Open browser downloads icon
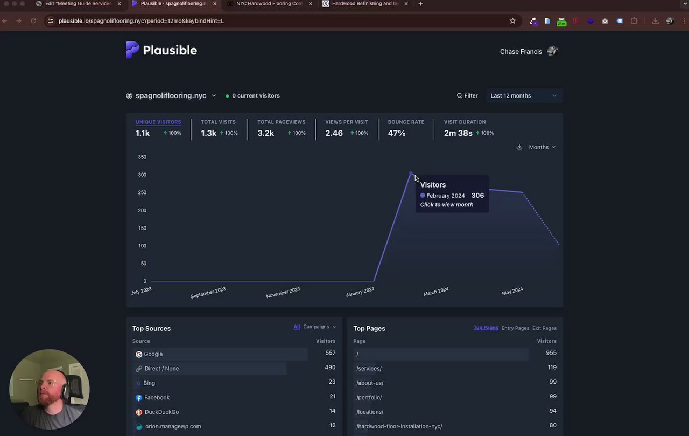The height and width of the screenshot is (436, 689). (x=655, y=20)
